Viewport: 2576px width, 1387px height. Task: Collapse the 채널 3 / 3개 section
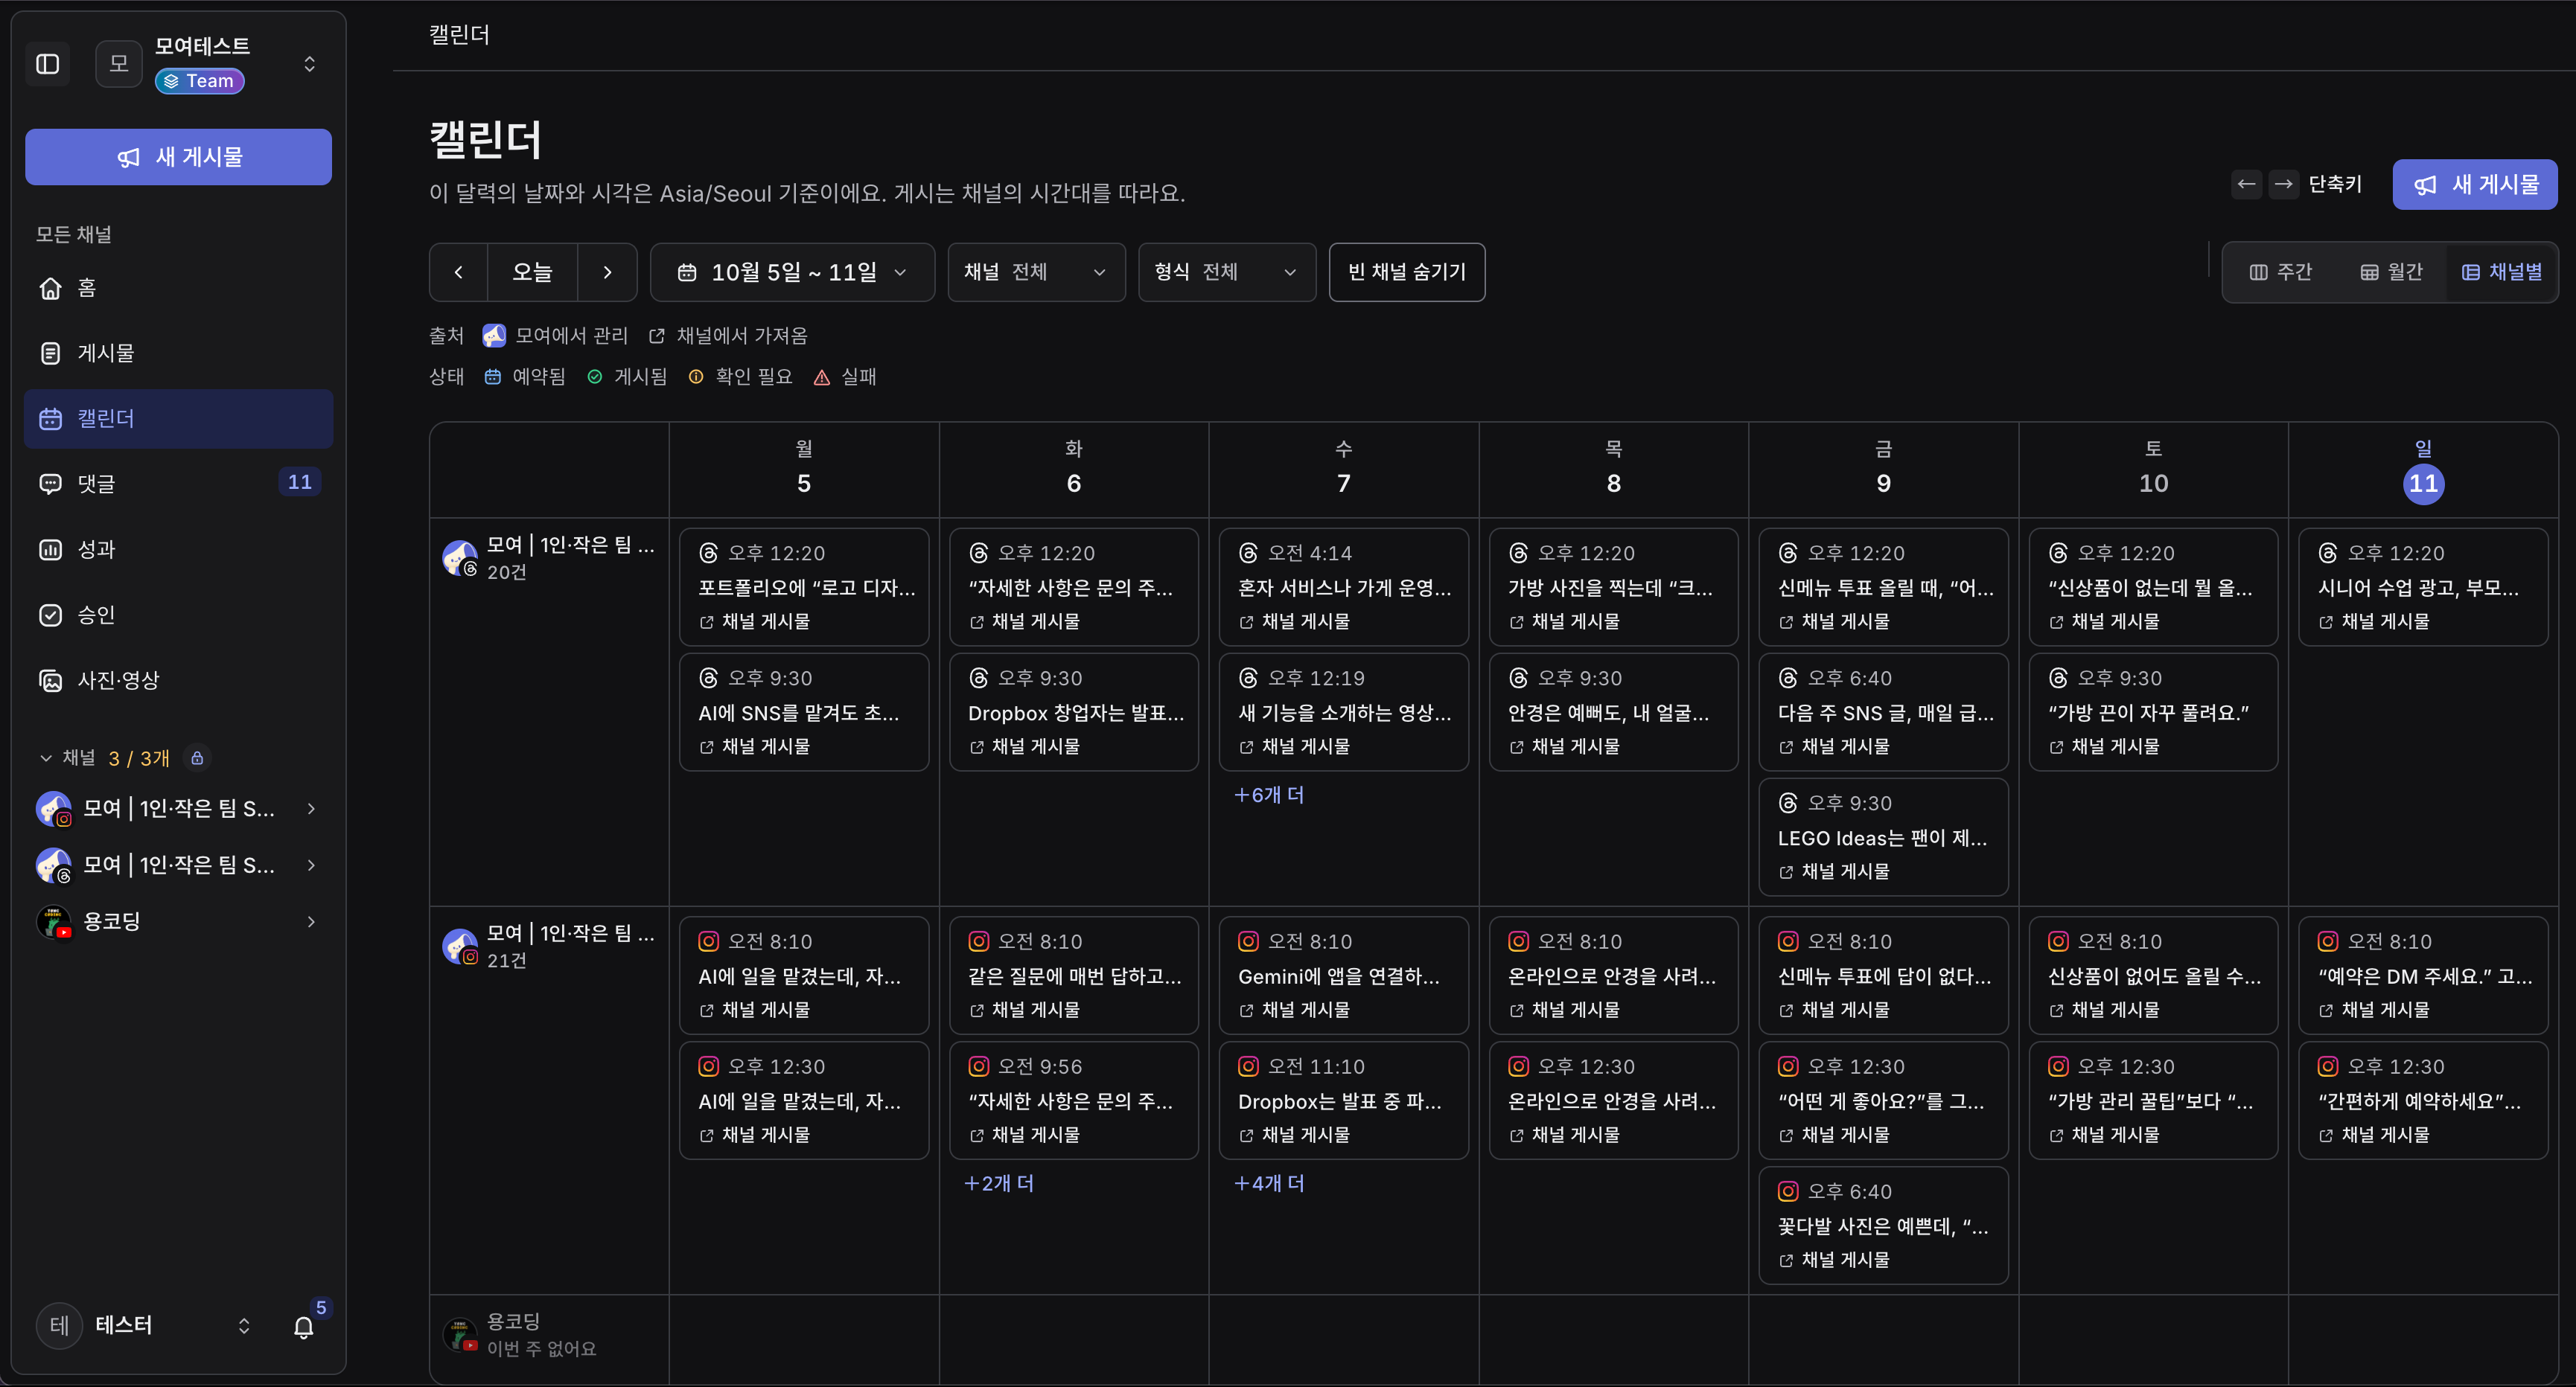click(x=46, y=758)
